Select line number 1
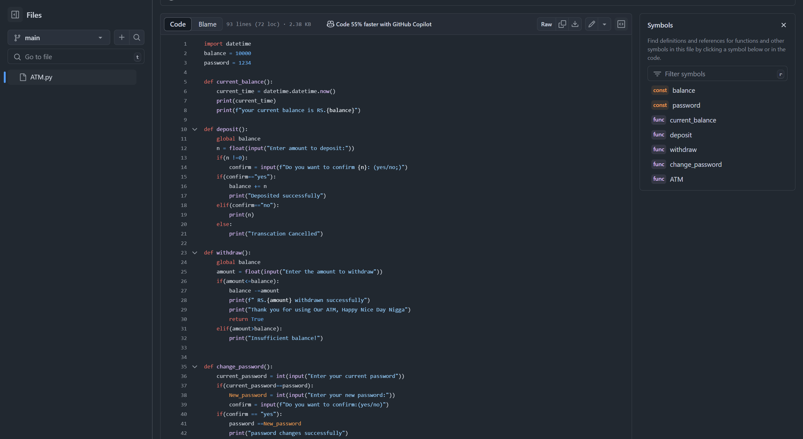 coord(185,44)
